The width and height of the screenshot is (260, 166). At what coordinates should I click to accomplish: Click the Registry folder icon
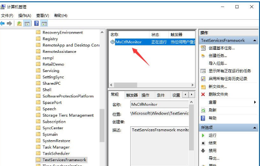point(38,38)
